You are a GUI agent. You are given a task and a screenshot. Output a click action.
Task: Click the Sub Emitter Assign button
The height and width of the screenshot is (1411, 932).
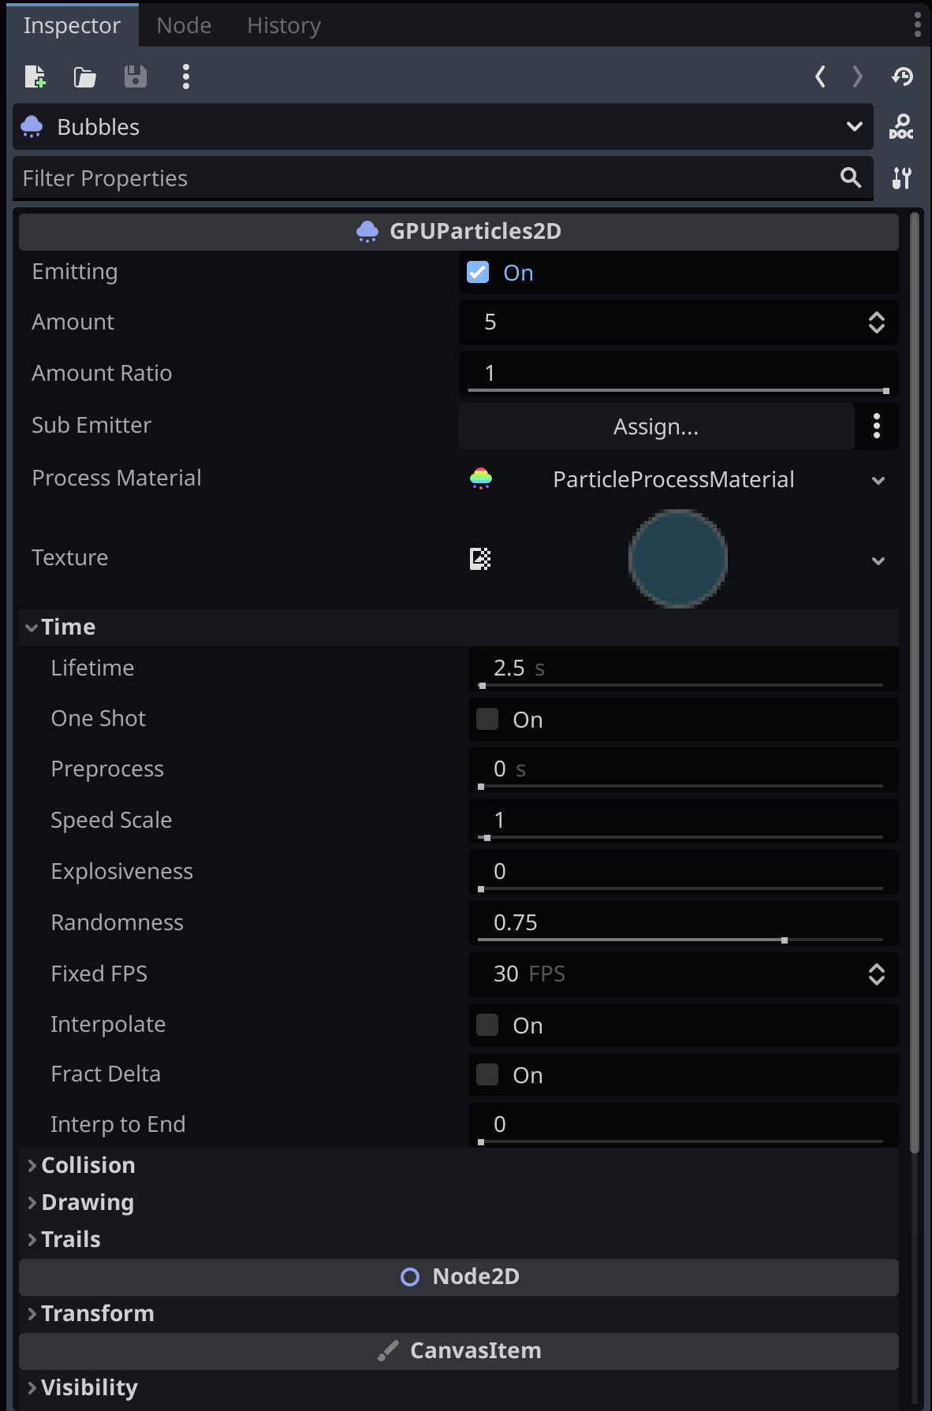pyautogui.click(x=656, y=426)
